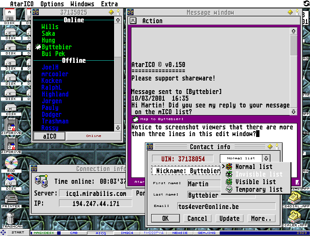Open the O ZIPDRIVE icon
Viewport: 310px width, 236px height.
click(11, 145)
